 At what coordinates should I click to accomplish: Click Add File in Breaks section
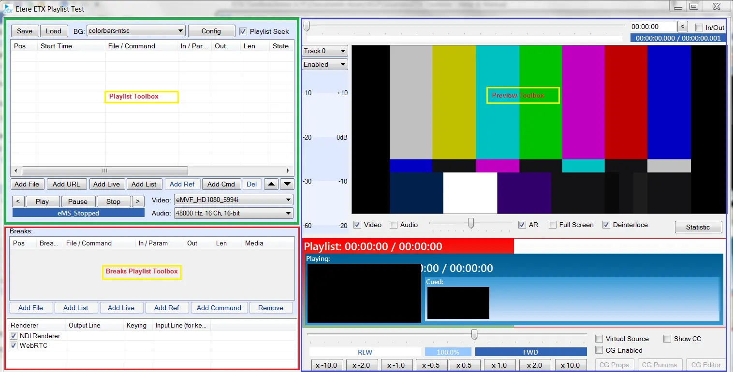pos(30,308)
